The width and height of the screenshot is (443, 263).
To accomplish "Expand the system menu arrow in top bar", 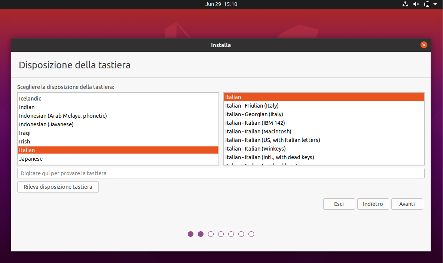I will 435,4.
